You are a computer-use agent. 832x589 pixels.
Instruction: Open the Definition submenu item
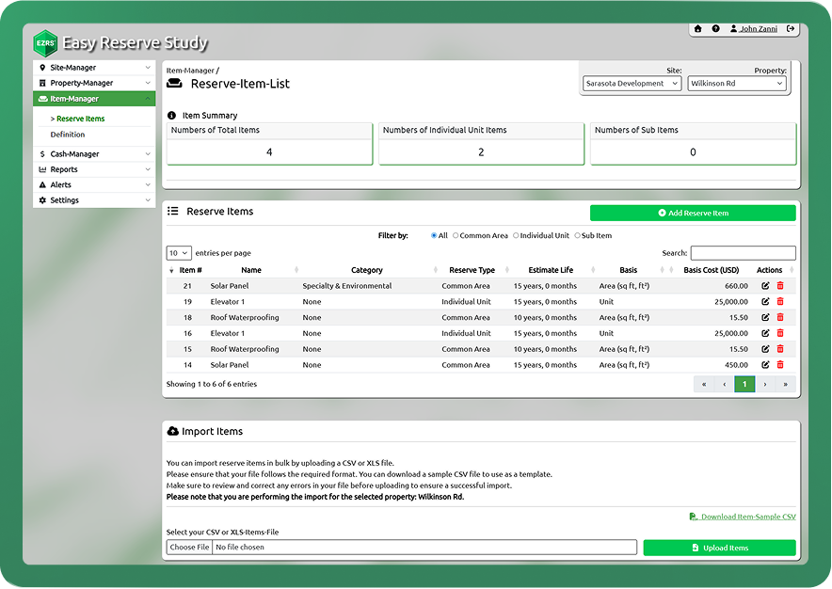(68, 135)
